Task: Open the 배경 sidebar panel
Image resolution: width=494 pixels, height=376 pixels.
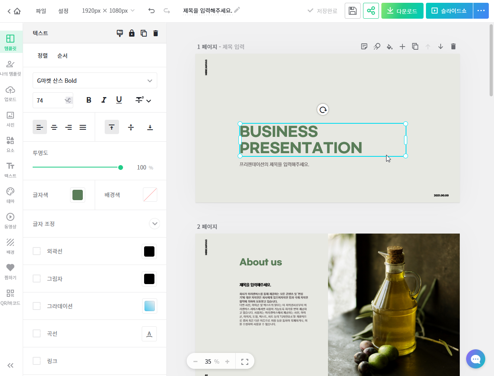Action: [x=10, y=246]
